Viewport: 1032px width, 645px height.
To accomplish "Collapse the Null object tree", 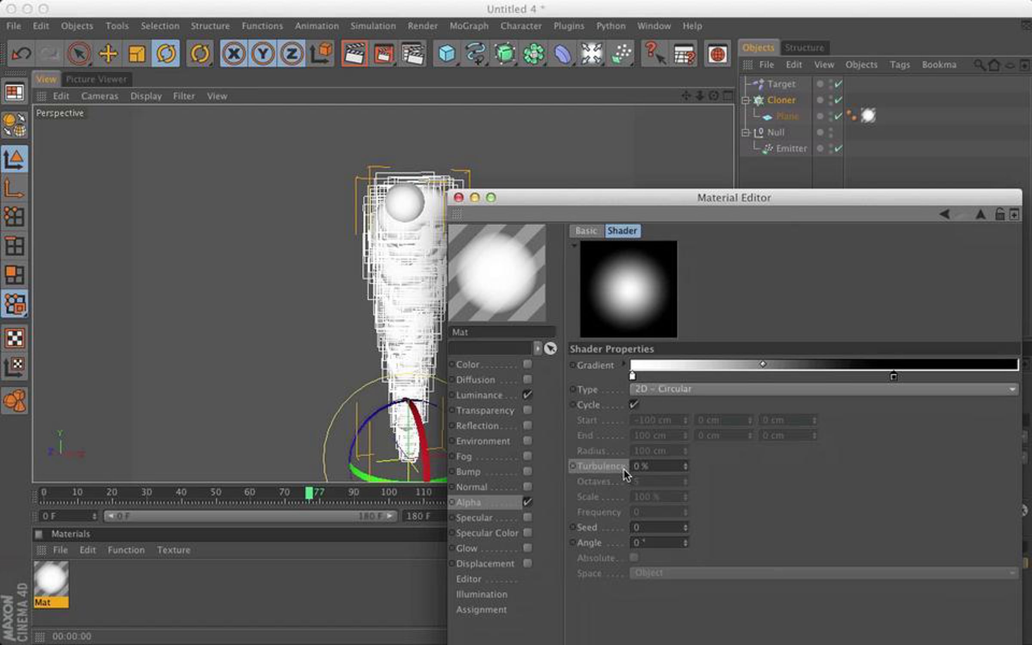I will tap(746, 132).
